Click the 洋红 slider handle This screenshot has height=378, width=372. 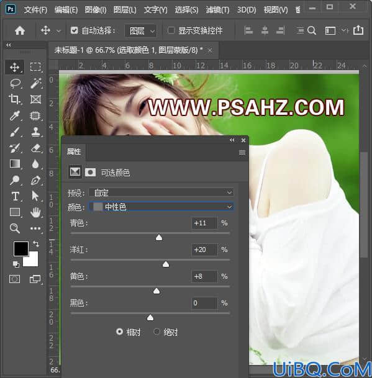pyautogui.click(x=166, y=264)
